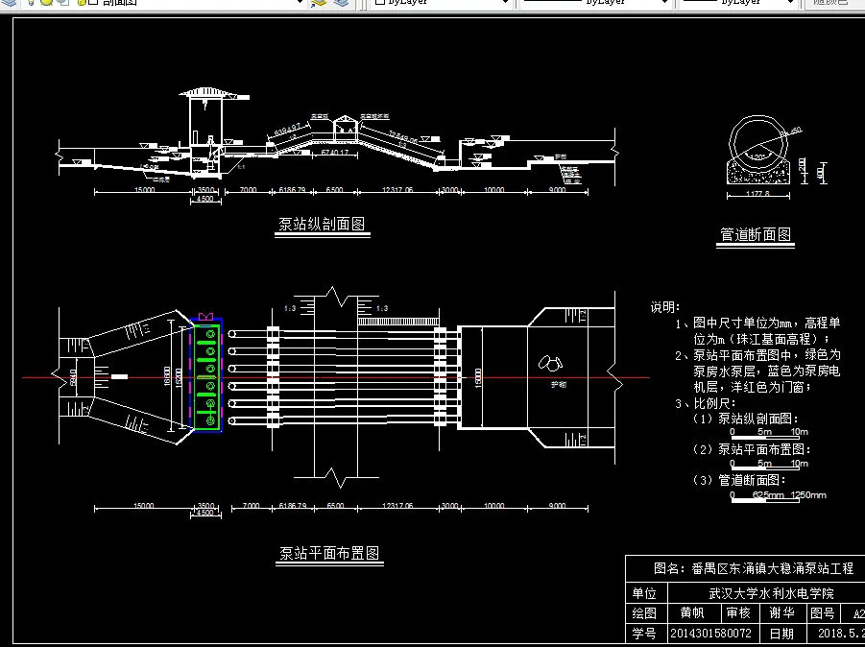Image resolution: width=865 pixels, height=647 pixels.
Task: Select vertical dimension 16800 in plan view
Action: tap(167, 376)
